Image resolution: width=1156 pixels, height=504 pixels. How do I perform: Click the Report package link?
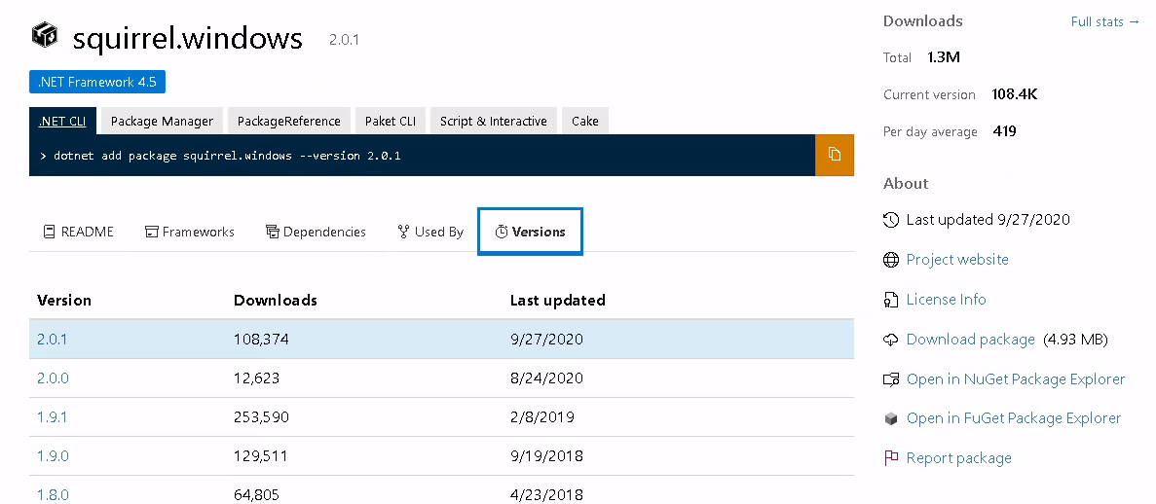coord(958,458)
